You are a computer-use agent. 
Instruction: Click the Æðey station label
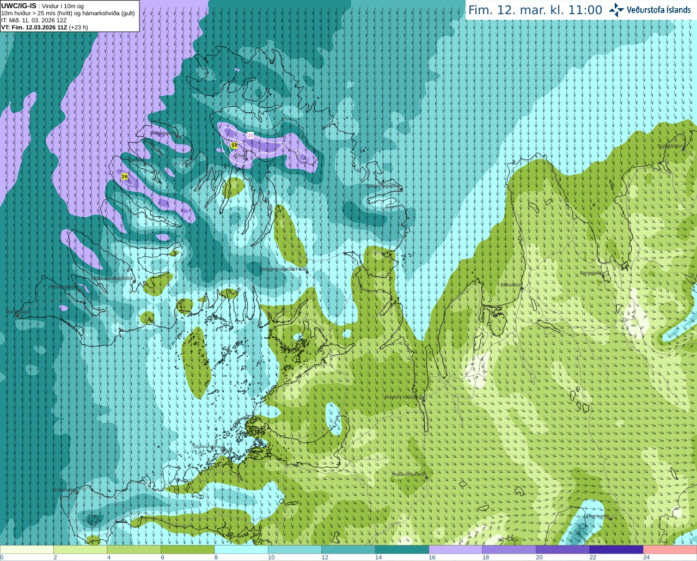click(x=239, y=156)
